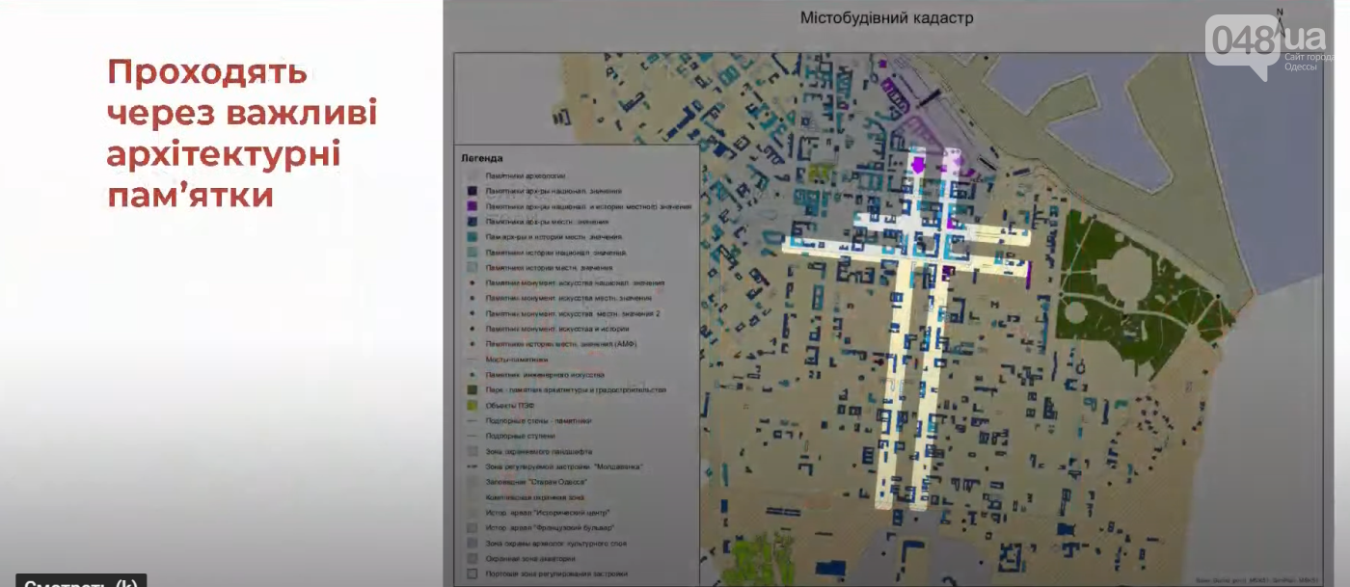Click the square box beside Портовая зона регулирования застройки

[x=471, y=574]
